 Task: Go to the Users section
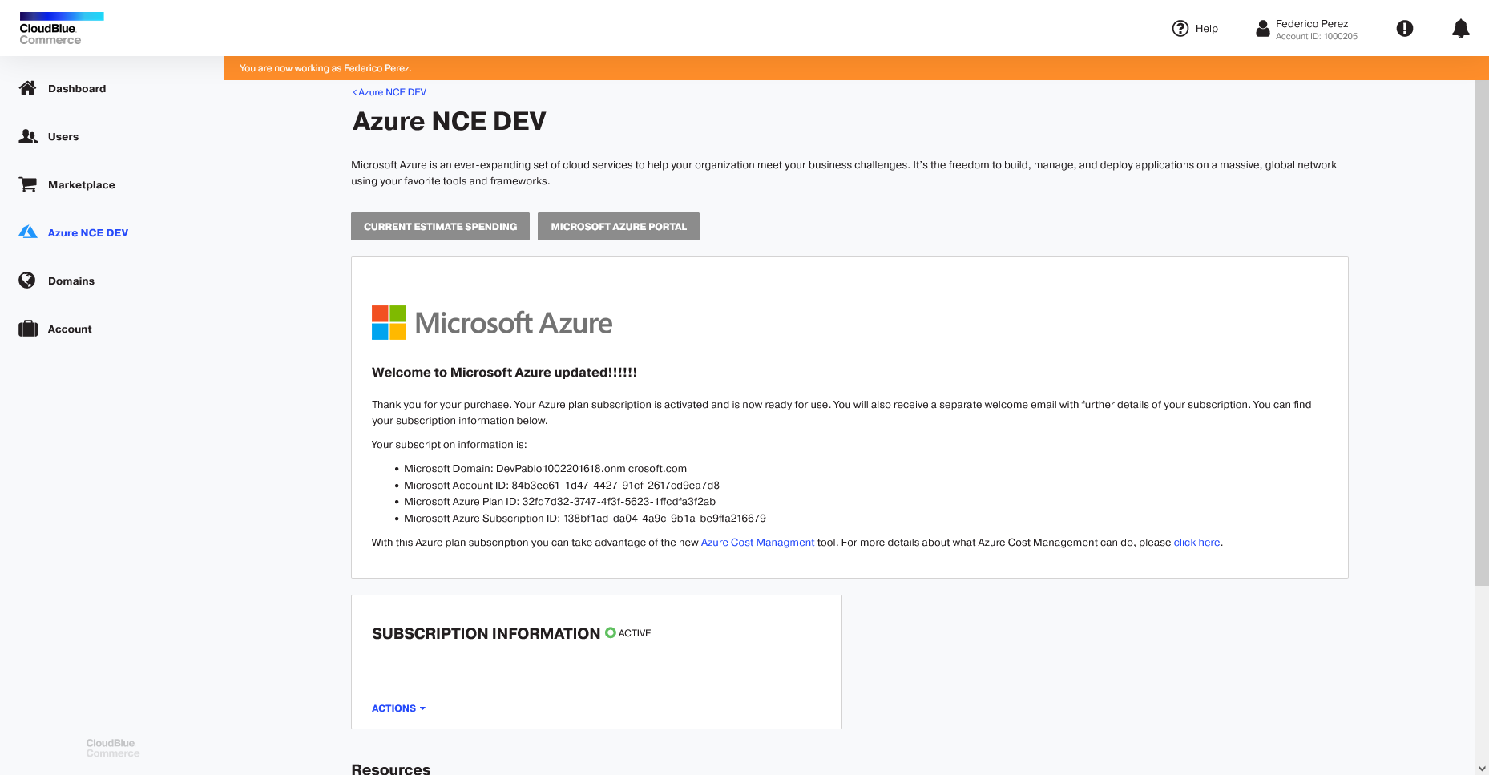click(x=63, y=137)
